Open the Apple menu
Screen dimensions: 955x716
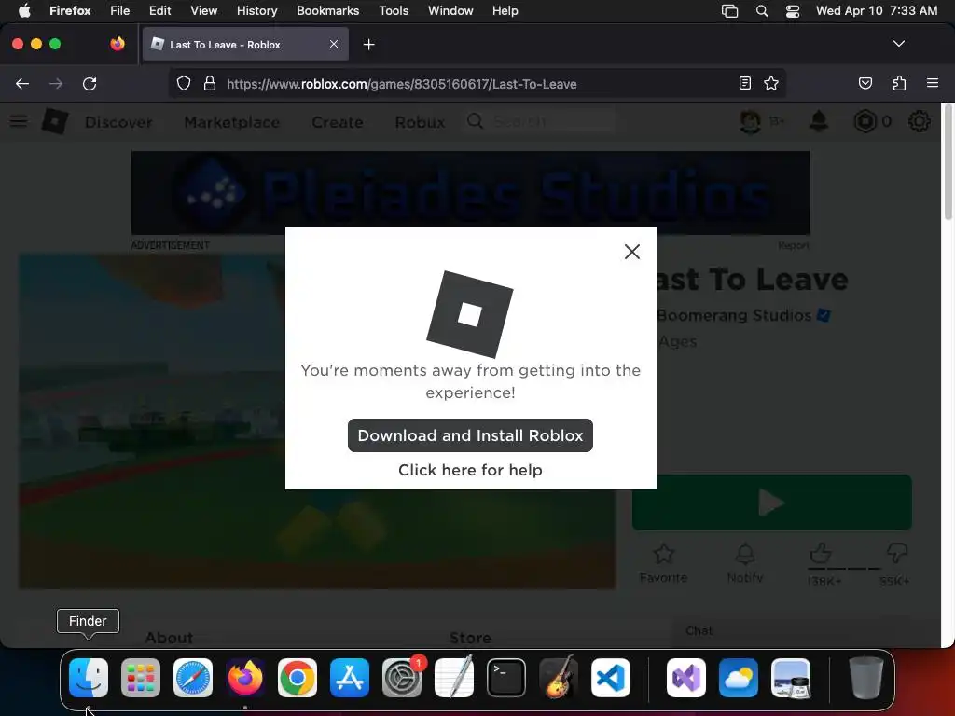23,11
